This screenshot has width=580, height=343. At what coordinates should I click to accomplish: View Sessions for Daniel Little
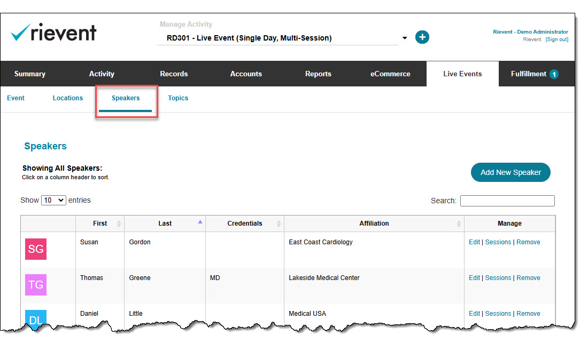tap(498, 314)
